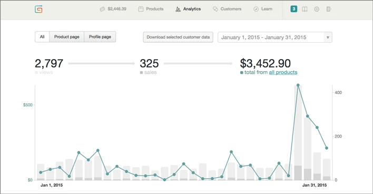Click the Jan 1, 2015 axis label
373x194 pixels.
pyautogui.click(x=52, y=185)
